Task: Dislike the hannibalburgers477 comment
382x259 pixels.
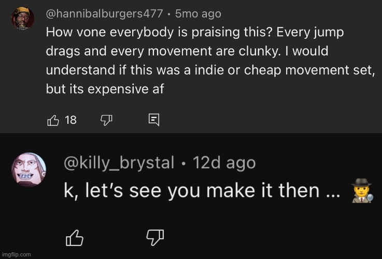Action: (x=107, y=120)
